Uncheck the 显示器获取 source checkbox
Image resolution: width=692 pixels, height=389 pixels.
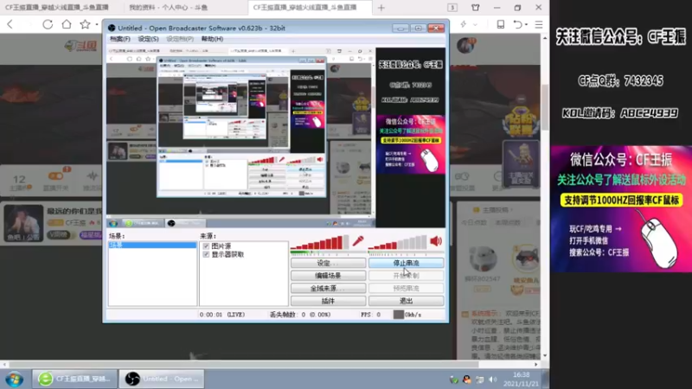206,254
